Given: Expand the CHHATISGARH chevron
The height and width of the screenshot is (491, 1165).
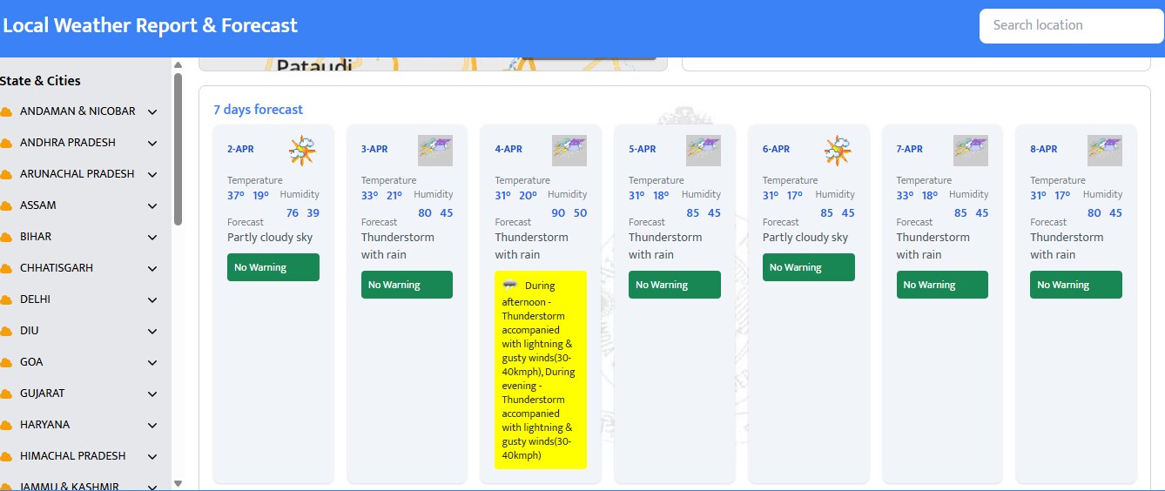Looking at the screenshot, I should 152,269.
